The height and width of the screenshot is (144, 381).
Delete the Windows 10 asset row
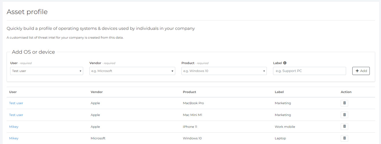[344, 138]
